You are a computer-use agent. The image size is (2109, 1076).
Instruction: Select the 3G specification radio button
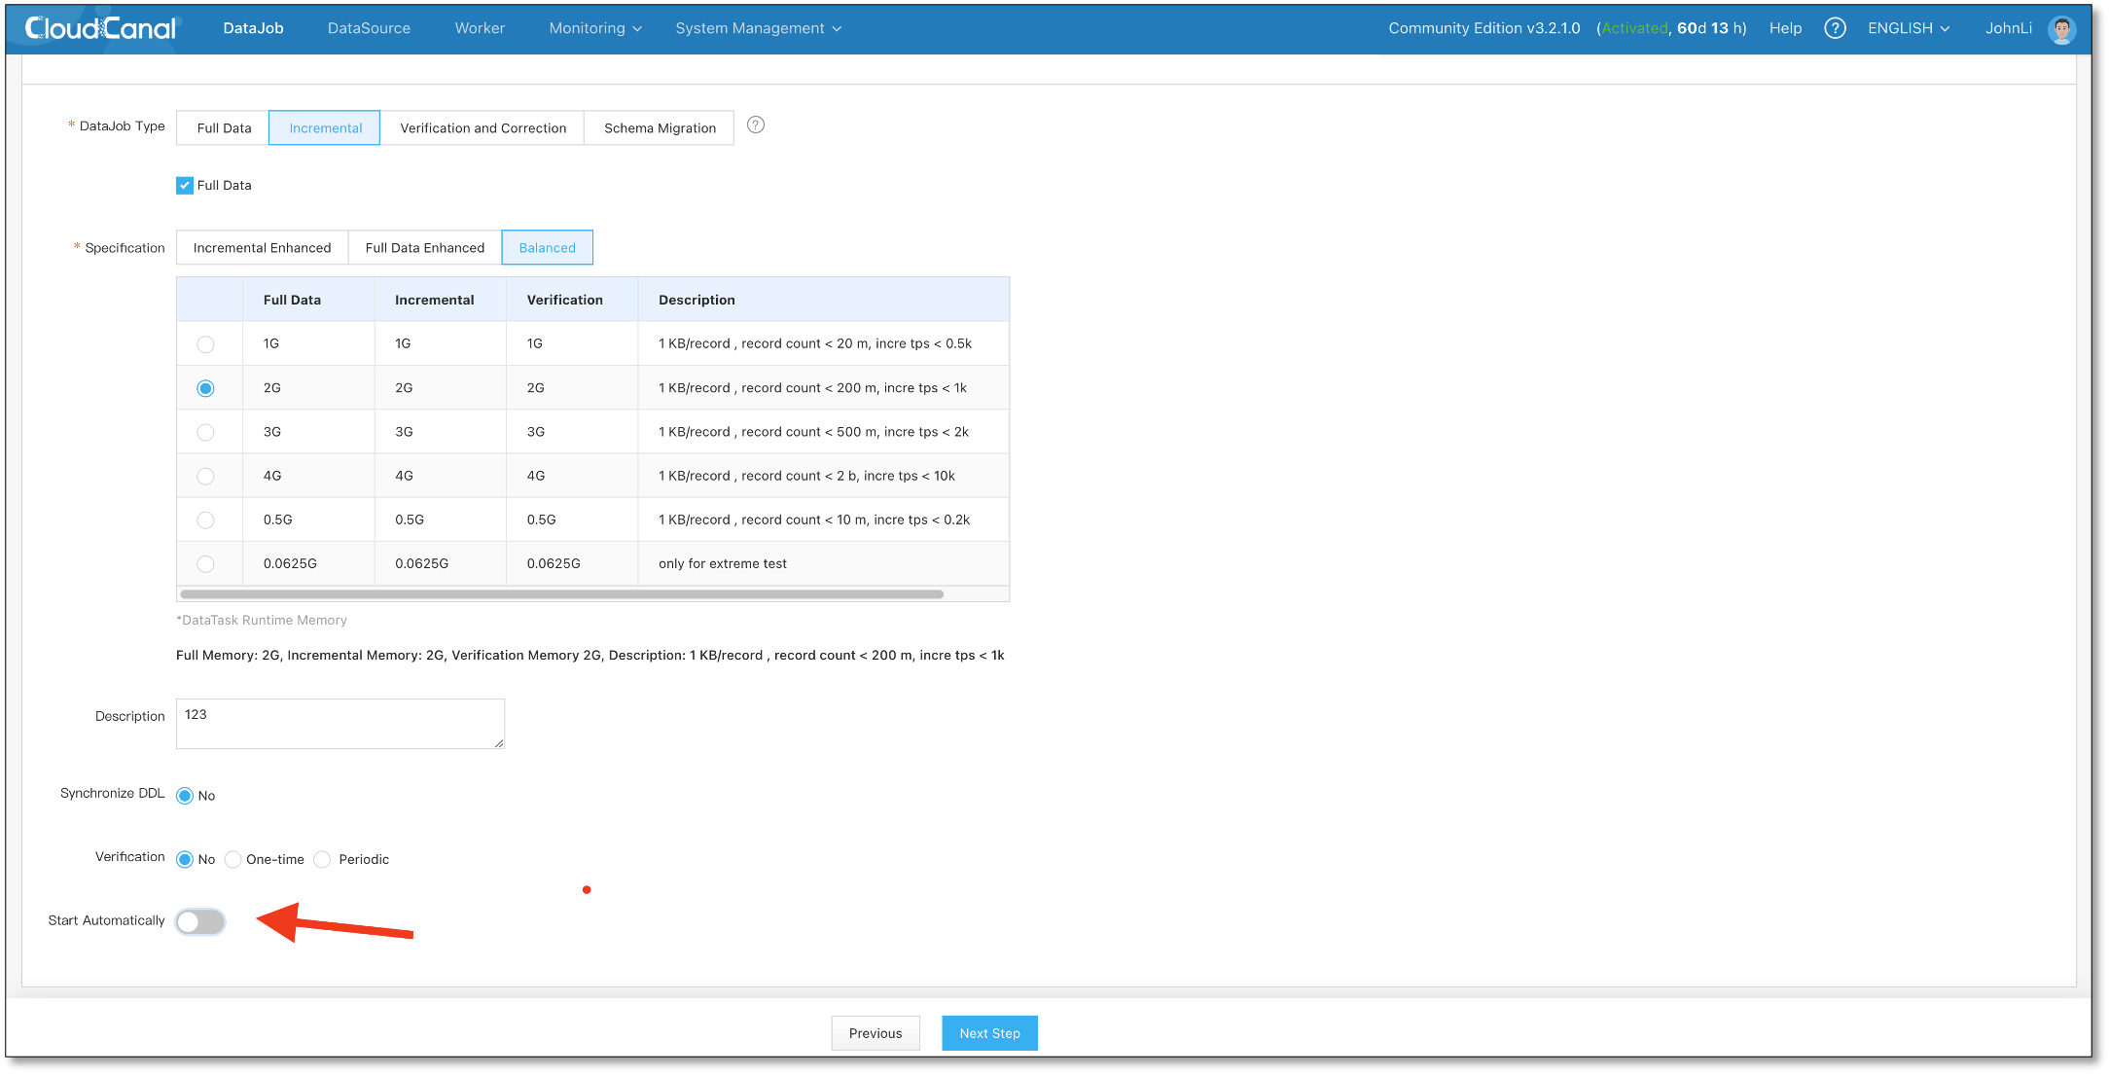click(205, 432)
